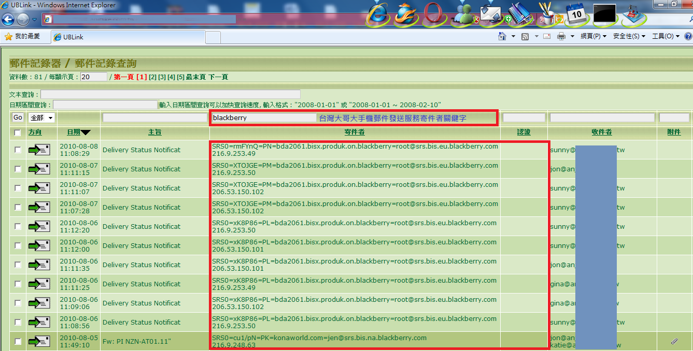Tick the select-all checkbox in the table header
This screenshot has height=351, width=693.
point(18,133)
